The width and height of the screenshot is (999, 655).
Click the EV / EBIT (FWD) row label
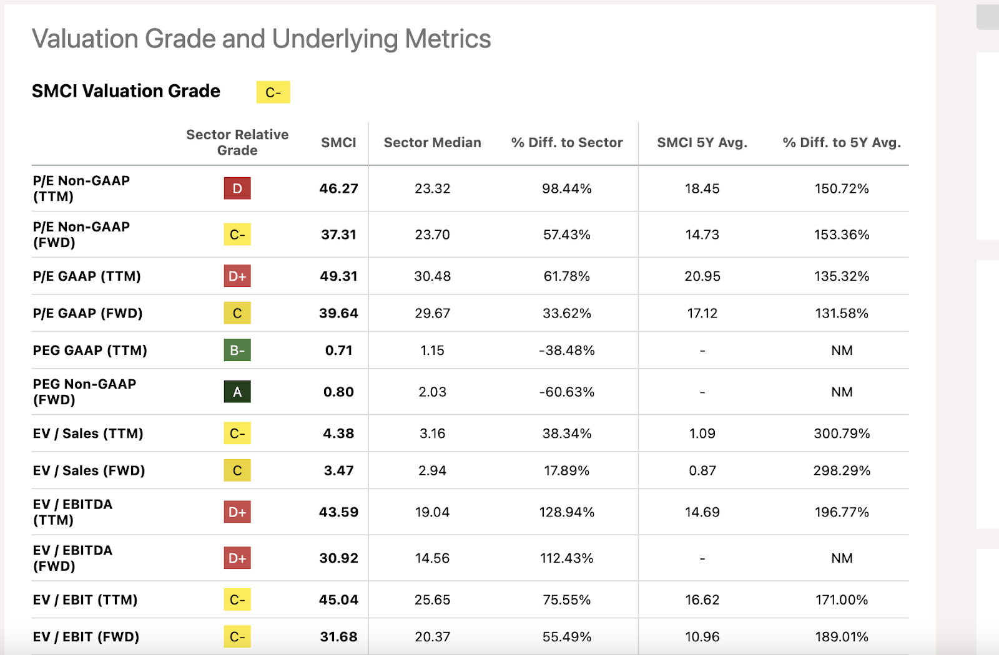[x=86, y=637]
